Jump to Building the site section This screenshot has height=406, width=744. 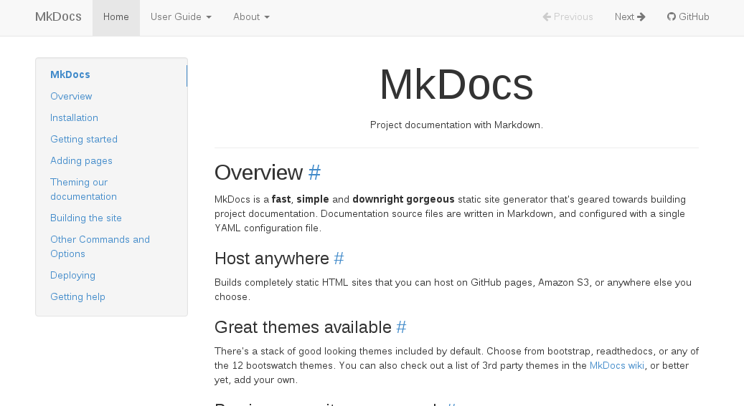tap(86, 218)
